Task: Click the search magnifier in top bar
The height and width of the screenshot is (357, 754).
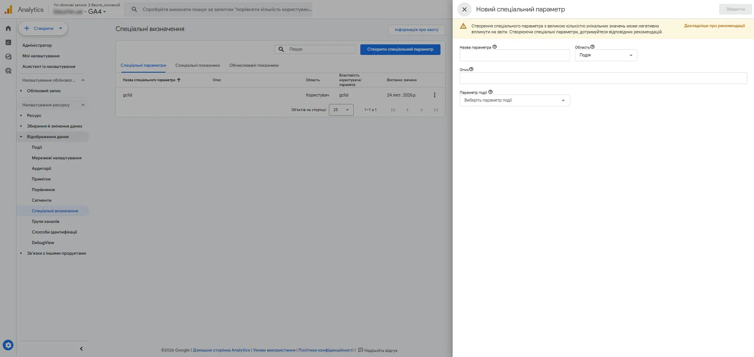Action: 134,9
